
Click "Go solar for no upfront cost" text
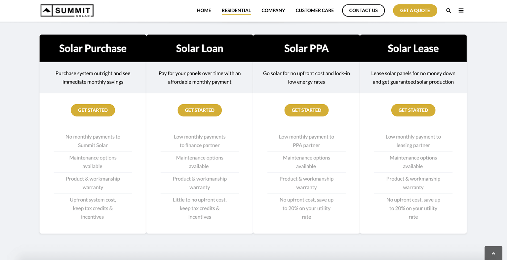[306, 77]
